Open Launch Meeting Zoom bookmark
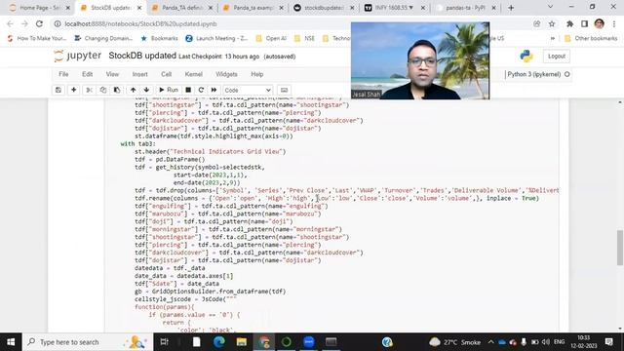The height and width of the screenshot is (351, 624). click(x=216, y=39)
